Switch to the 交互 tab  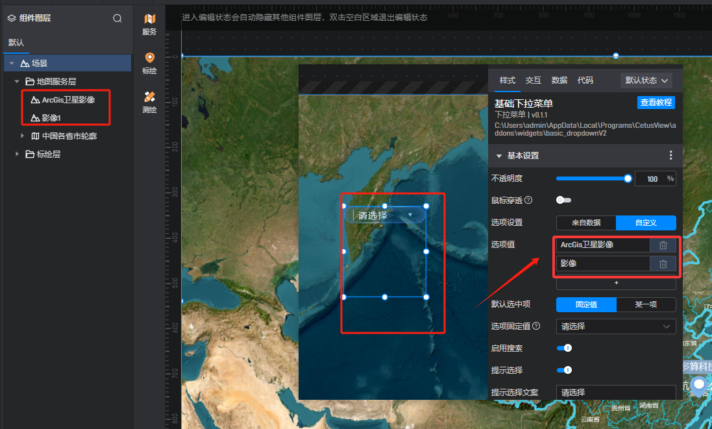[533, 80]
